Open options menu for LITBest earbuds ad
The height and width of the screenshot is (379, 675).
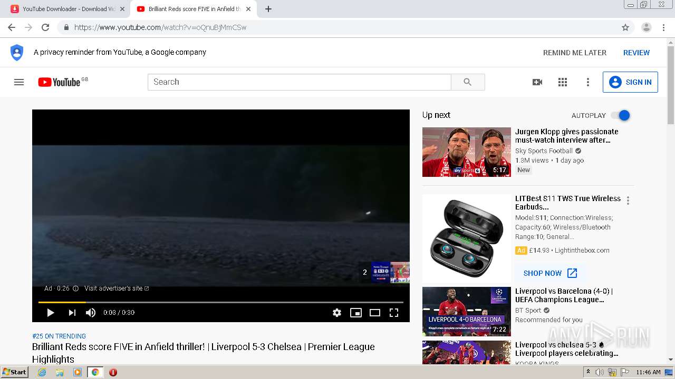tap(628, 201)
